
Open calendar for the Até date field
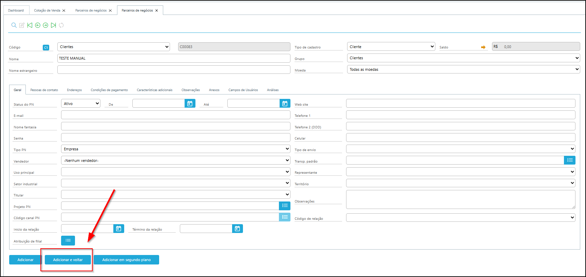tap(285, 104)
